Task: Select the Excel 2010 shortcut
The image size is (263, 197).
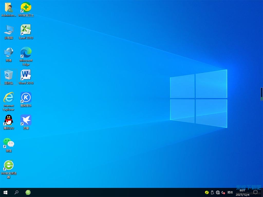Action: click(26, 30)
